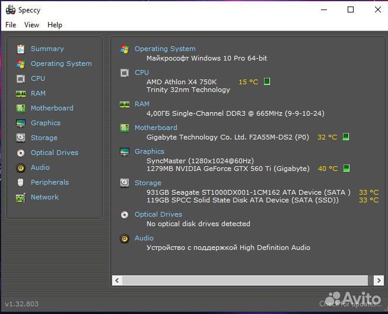Click the Graphics monitor icon in sidebar
This screenshot has width=388, height=314.
(21, 123)
